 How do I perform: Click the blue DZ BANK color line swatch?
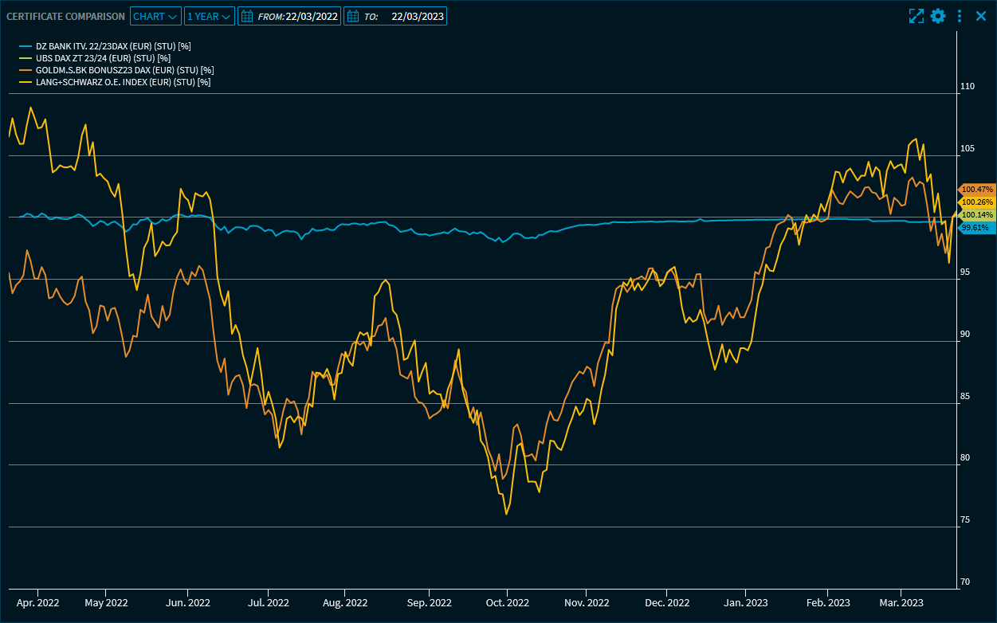26,47
